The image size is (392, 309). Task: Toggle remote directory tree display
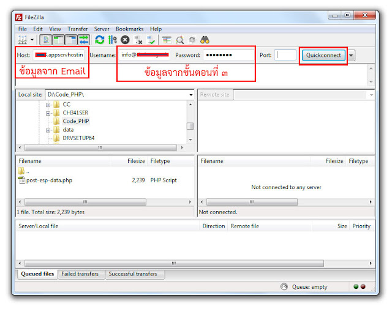(71, 40)
